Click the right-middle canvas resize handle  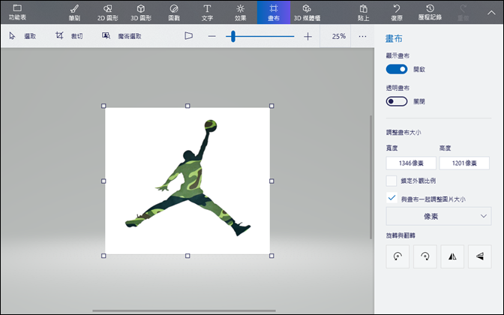click(271, 181)
